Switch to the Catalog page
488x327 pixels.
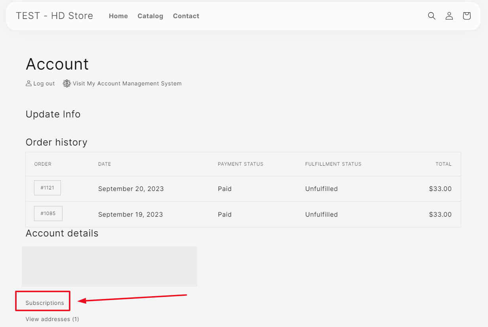coord(150,16)
